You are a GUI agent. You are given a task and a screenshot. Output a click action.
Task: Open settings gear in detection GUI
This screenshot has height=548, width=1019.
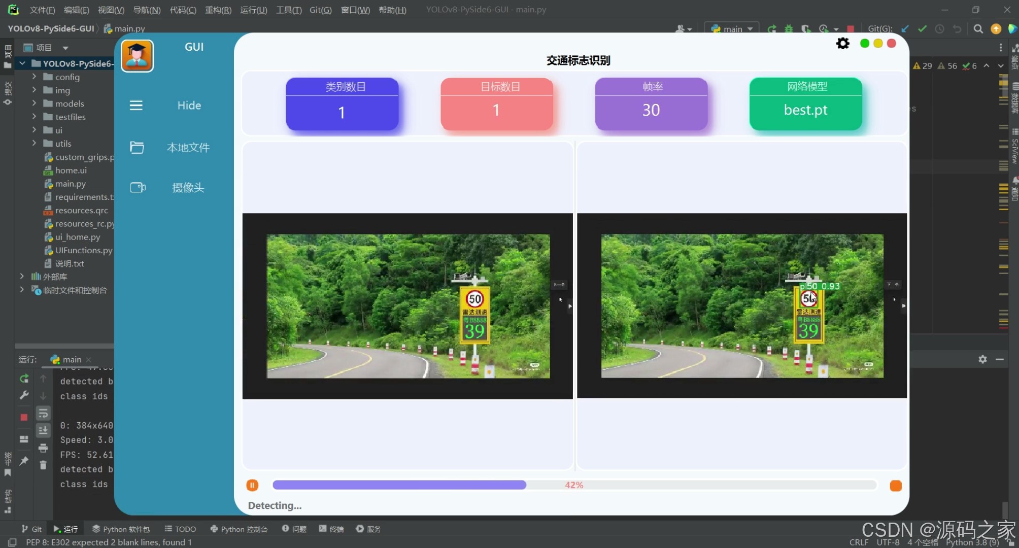point(842,44)
